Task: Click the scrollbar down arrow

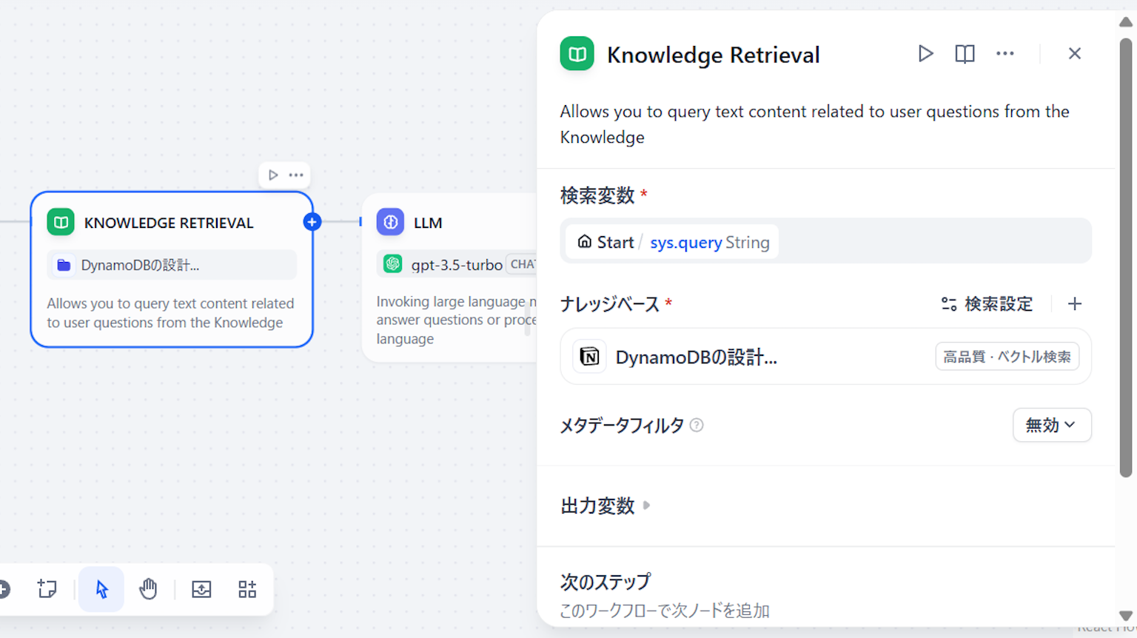Action: coord(1126,616)
